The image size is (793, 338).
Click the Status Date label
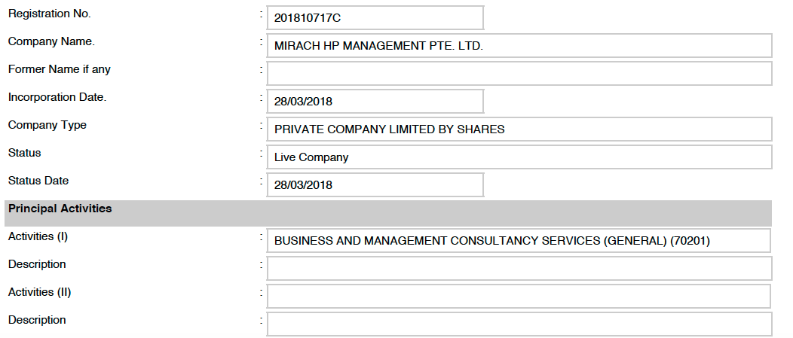38,181
